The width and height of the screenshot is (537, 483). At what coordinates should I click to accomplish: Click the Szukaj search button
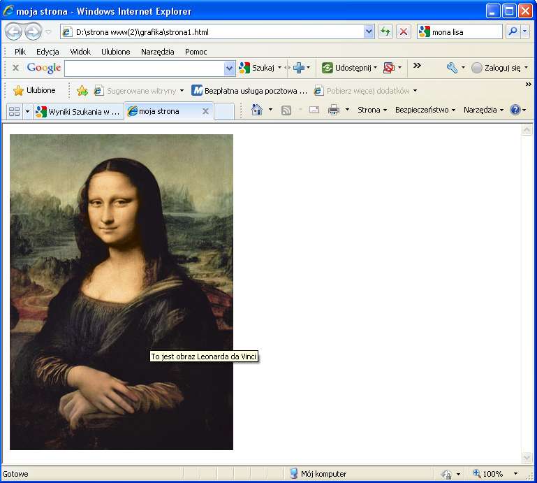pyautogui.click(x=257, y=68)
